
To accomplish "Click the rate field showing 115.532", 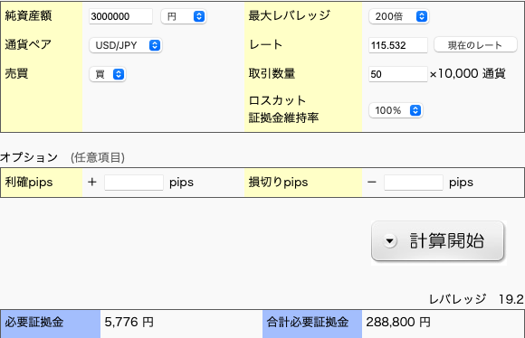I will 398,45.
